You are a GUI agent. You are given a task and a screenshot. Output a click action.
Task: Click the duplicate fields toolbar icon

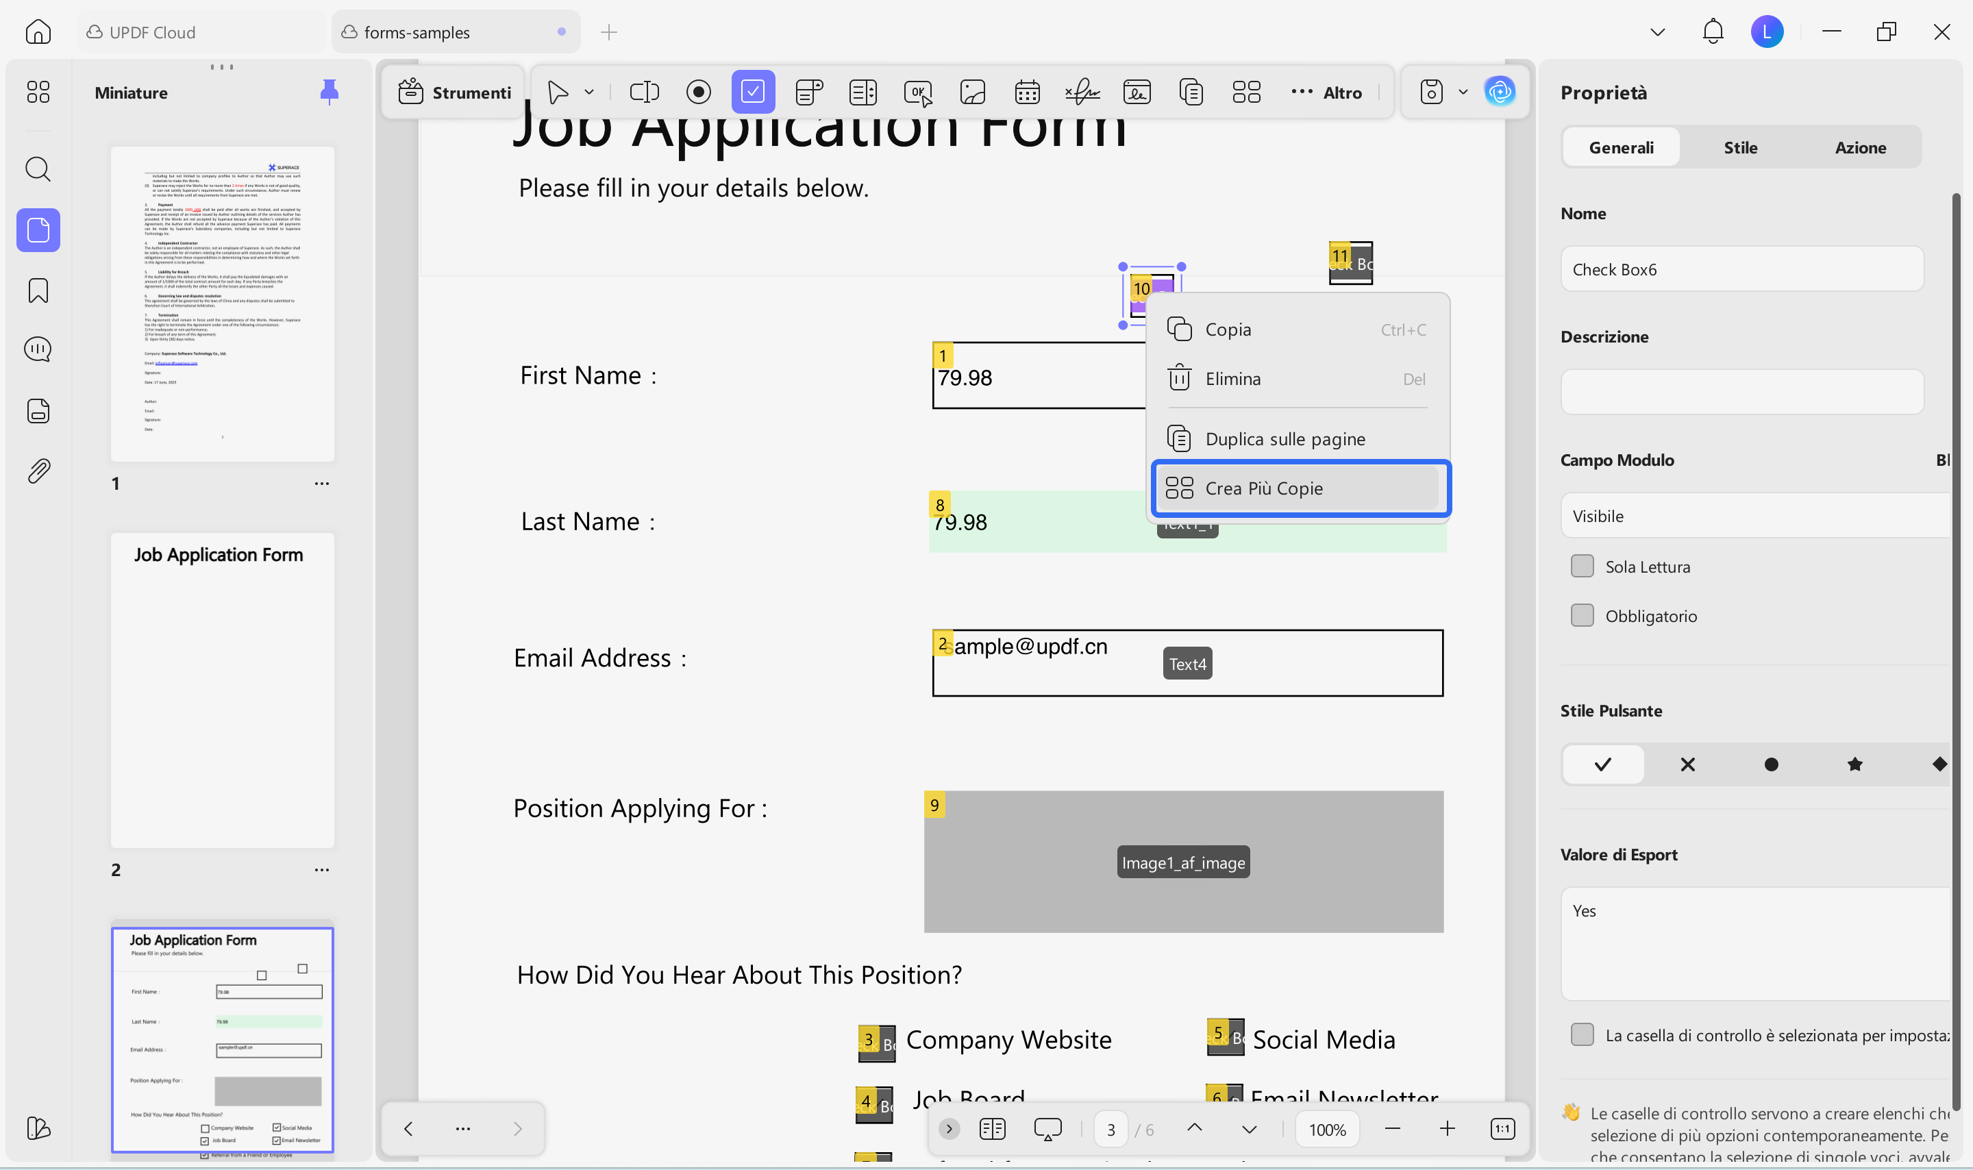(1191, 92)
